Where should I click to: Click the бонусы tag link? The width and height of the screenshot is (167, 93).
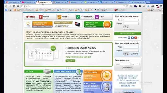(121, 80)
